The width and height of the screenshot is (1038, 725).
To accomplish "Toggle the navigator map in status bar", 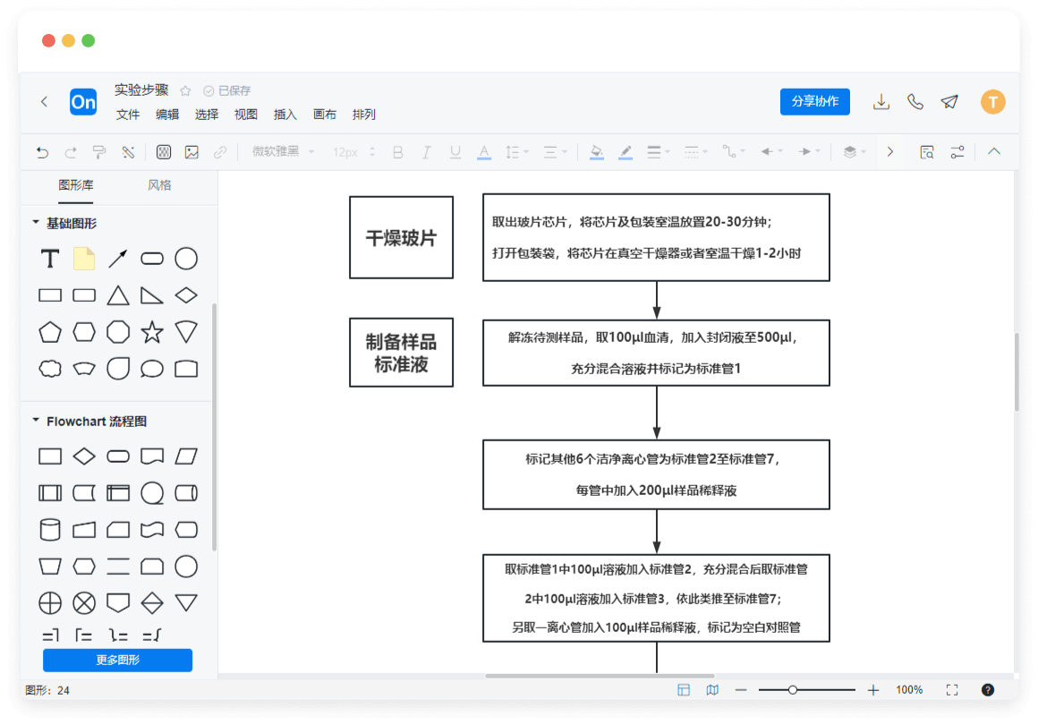I will pyautogui.click(x=712, y=690).
